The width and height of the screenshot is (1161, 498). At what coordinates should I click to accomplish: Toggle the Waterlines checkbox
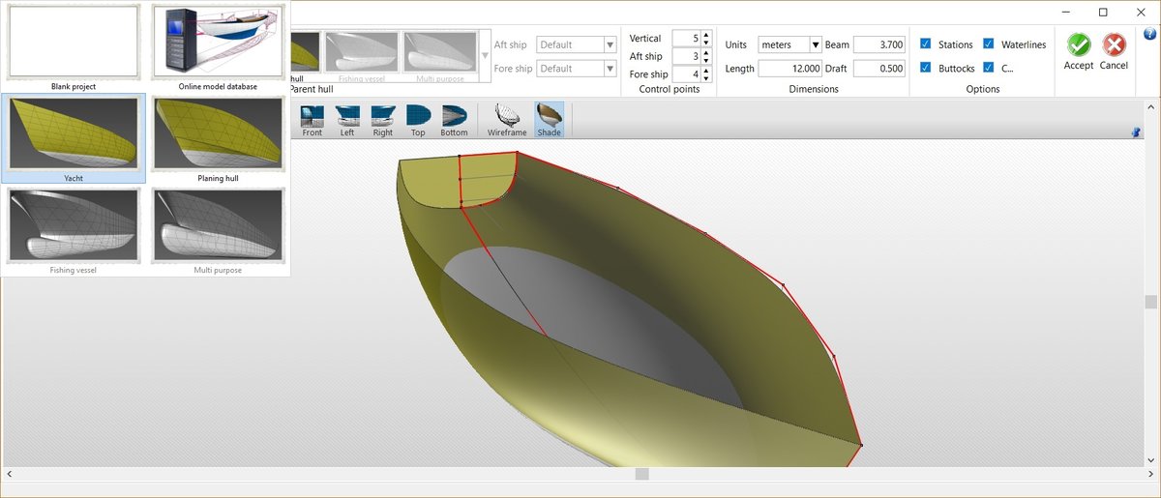pos(989,44)
